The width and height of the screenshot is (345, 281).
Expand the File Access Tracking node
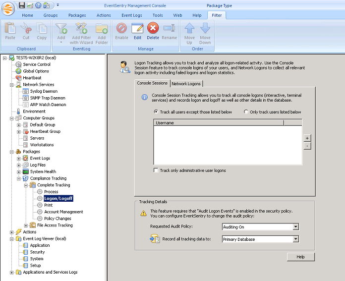26,225
